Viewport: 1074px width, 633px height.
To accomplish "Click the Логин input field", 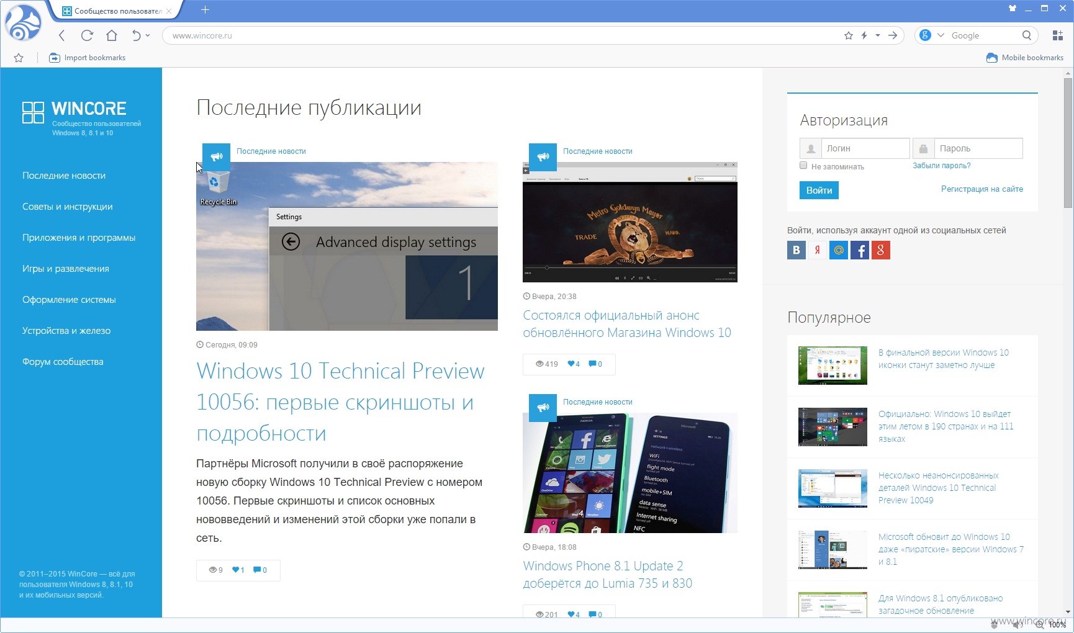I will click(x=865, y=148).
